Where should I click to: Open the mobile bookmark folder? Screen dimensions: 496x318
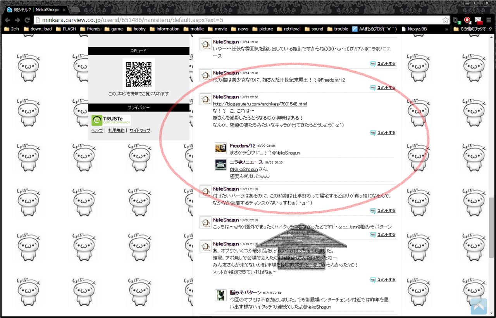pyautogui.click(x=193, y=29)
